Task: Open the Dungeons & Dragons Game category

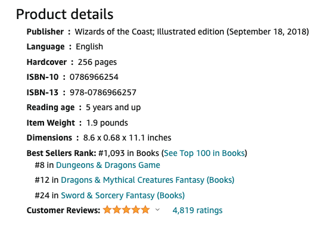Action: click(108, 165)
